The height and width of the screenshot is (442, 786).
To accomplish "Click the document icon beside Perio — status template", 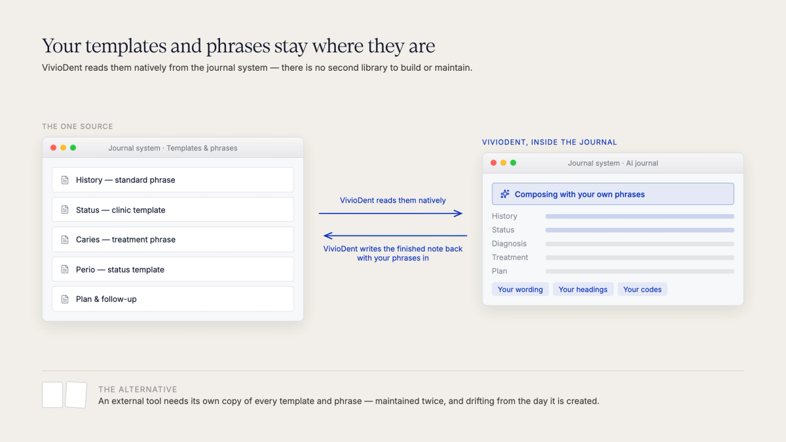I will tap(65, 270).
